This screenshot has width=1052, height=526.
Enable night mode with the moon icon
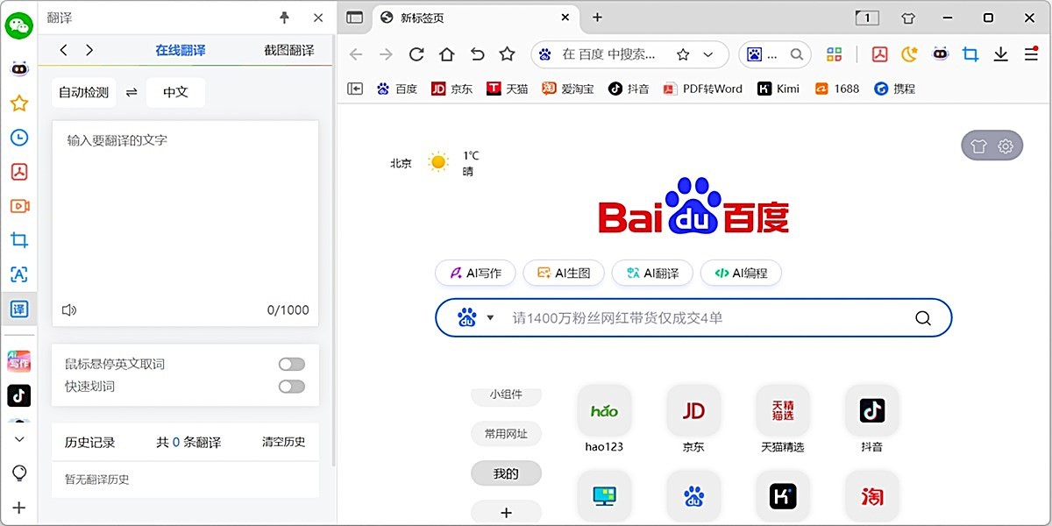point(908,53)
